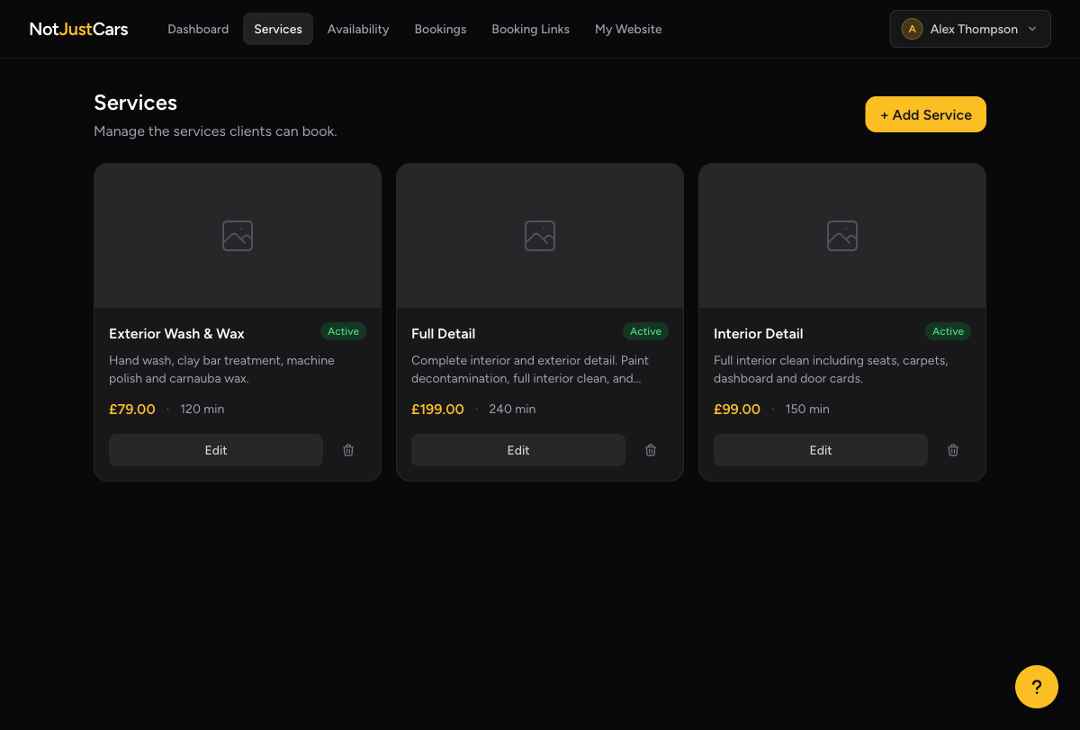Click the Full Detail image placeholder
Screen dimensions: 1080x730
point(539,235)
